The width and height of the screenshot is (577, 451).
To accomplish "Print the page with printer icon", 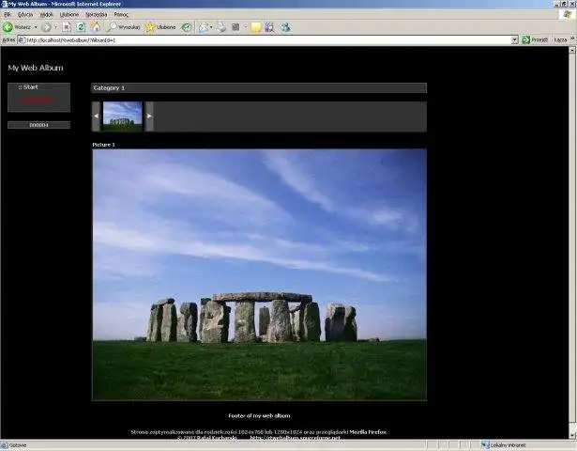I will (221, 27).
